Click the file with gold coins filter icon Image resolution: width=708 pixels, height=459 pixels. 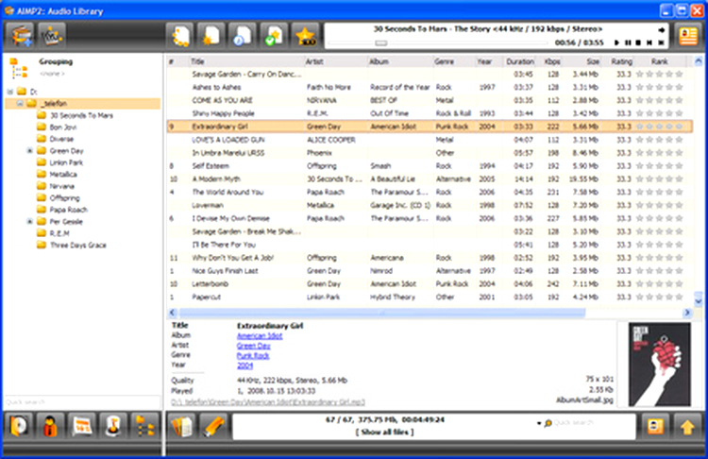tap(179, 36)
